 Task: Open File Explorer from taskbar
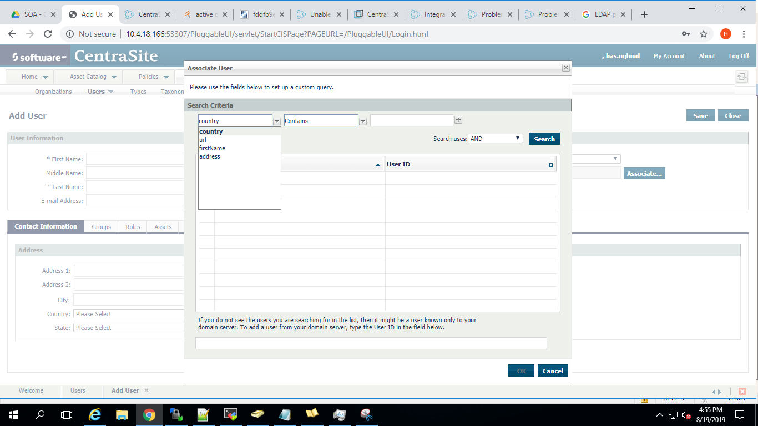click(122, 414)
